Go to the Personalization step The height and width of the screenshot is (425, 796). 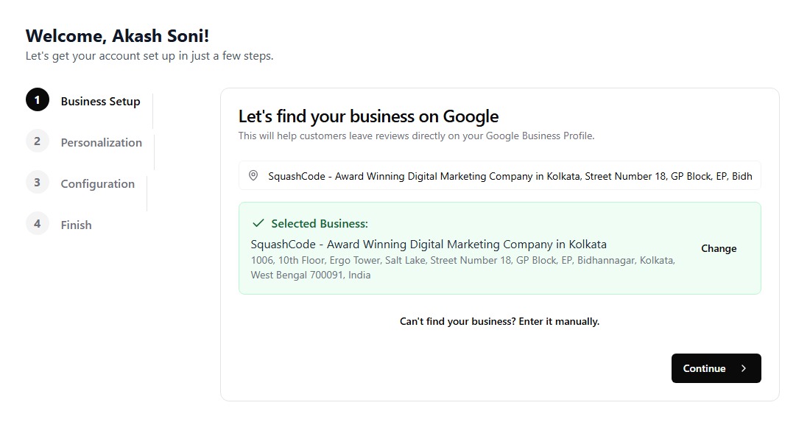pyautogui.click(x=101, y=143)
